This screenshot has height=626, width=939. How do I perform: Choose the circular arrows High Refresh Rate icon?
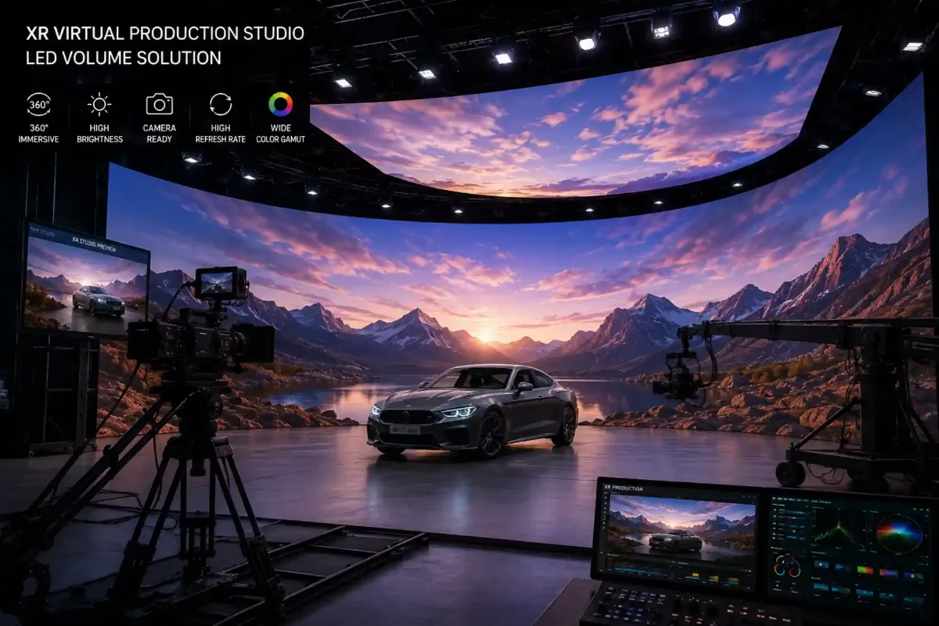[221, 104]
